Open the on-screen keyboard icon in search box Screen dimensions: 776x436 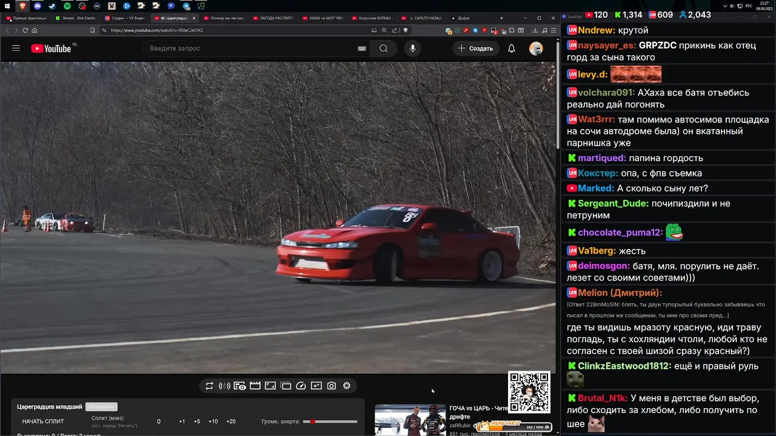[x=362, y=48]
